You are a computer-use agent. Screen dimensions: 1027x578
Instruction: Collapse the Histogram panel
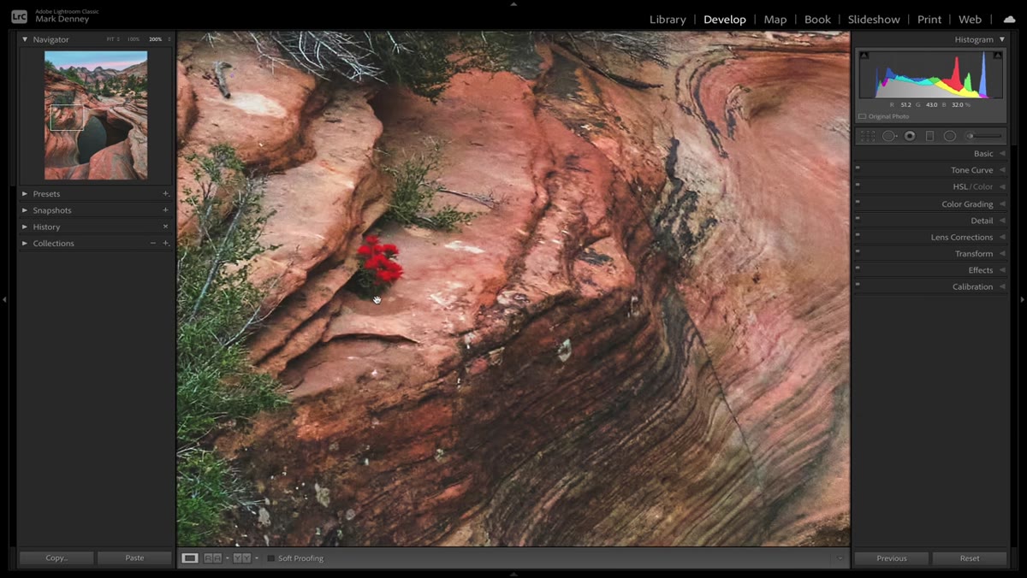point(1002,39)
